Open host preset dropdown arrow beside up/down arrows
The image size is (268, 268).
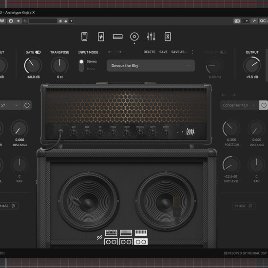pyautogui.click(x=72, y=21)
